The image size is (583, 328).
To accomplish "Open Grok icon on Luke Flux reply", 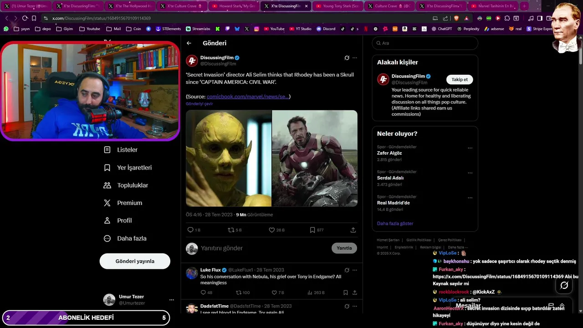I will point(347,270).
